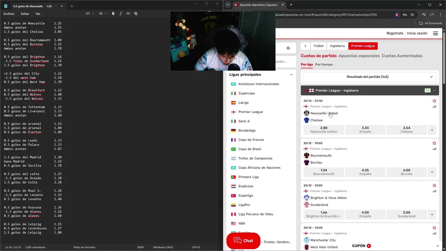The width and height of the screenshot is (446, 251).
Task: Open the Archivo menu
Action: pos(9,14)
